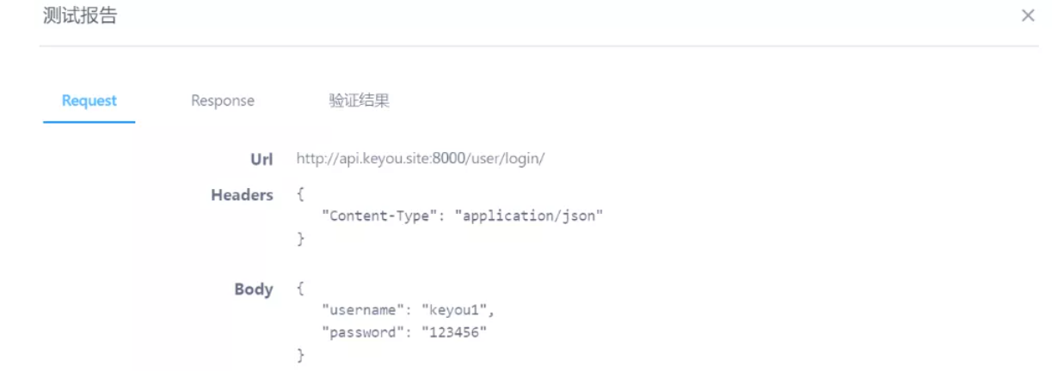Screen dimensions: 1052x371
Task: Close the 测试报告 dialog
Action: pyautogui.click(x=1027, y=15)
